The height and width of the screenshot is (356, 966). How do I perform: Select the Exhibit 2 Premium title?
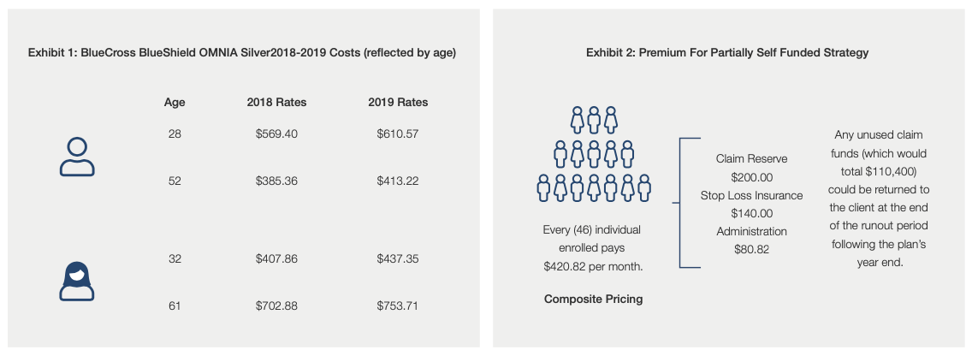tap(727, 53)
